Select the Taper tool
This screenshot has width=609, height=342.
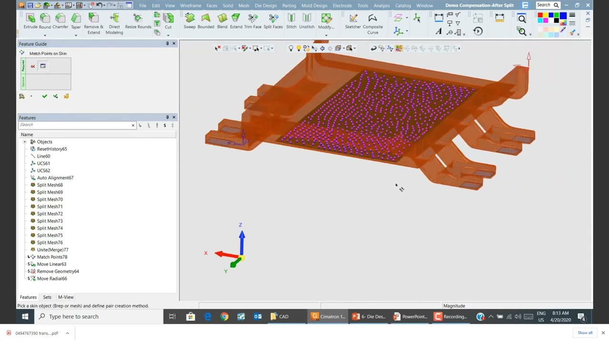[x=76, y=22]
